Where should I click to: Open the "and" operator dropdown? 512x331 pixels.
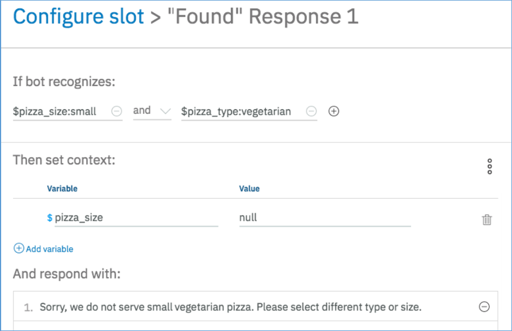click(x=152, y=111)
